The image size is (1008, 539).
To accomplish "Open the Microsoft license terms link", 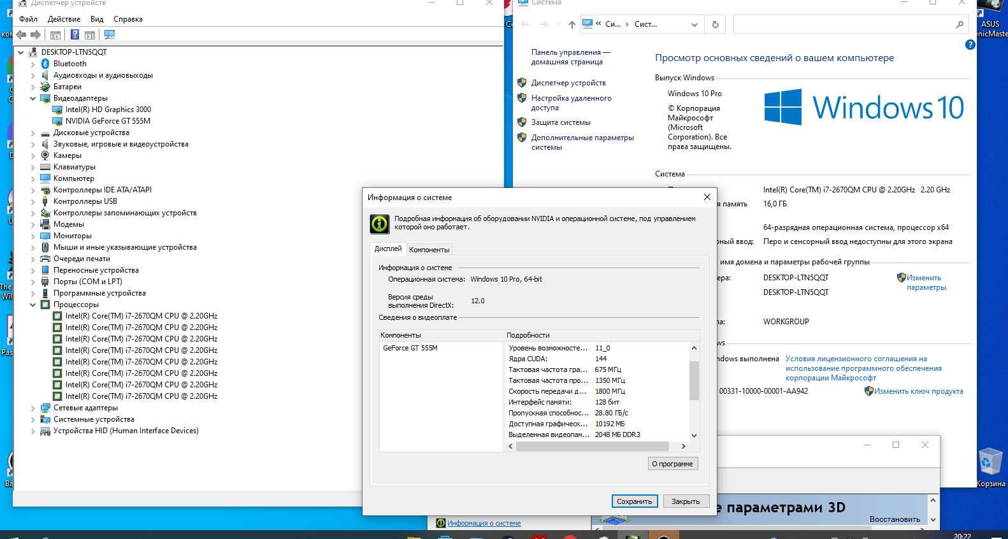I will [863, 368].
